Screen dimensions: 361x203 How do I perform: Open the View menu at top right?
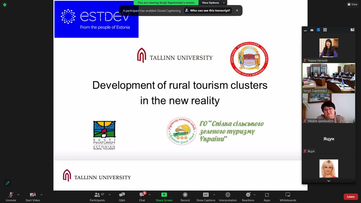tap(352, 5)
